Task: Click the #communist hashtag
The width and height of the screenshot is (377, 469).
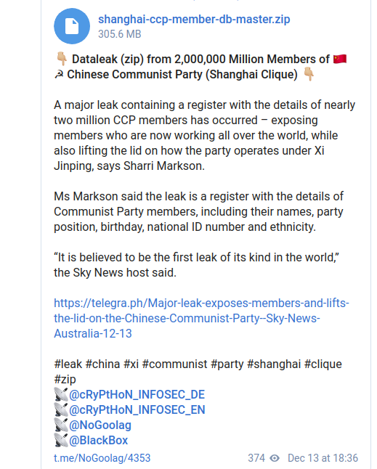Action: pos(175,364)
